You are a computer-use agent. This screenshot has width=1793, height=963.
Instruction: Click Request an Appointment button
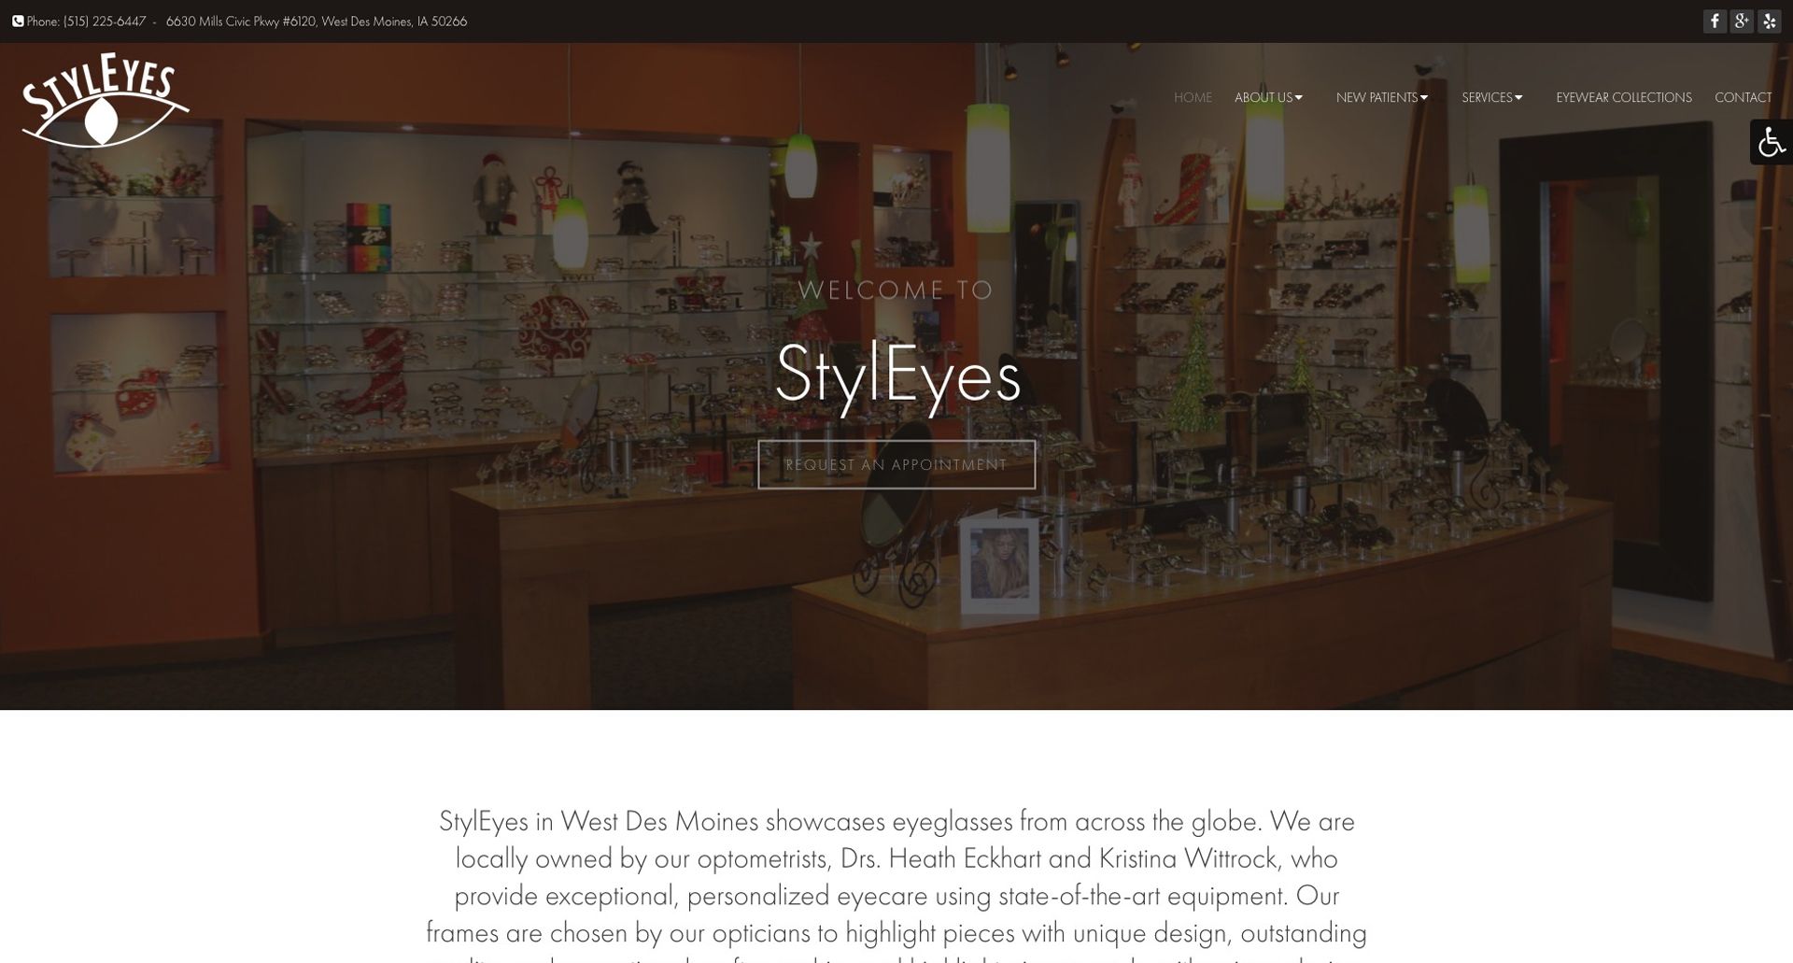pos(896,464)
